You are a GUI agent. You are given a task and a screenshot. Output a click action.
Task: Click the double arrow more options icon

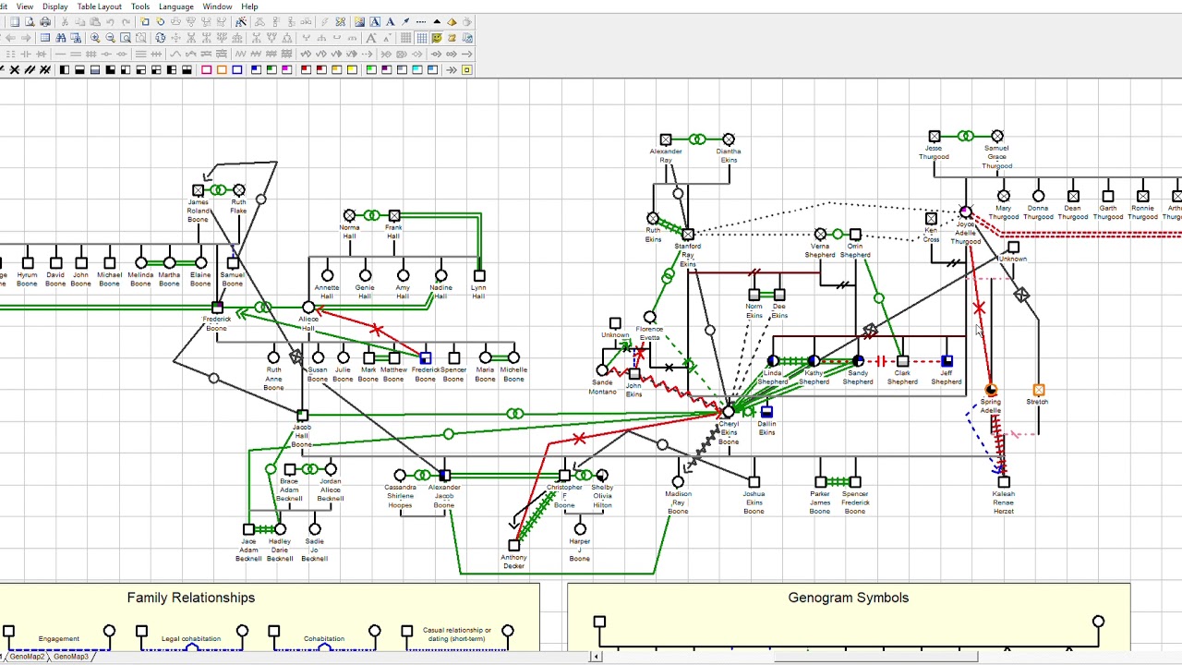[452, 69]
